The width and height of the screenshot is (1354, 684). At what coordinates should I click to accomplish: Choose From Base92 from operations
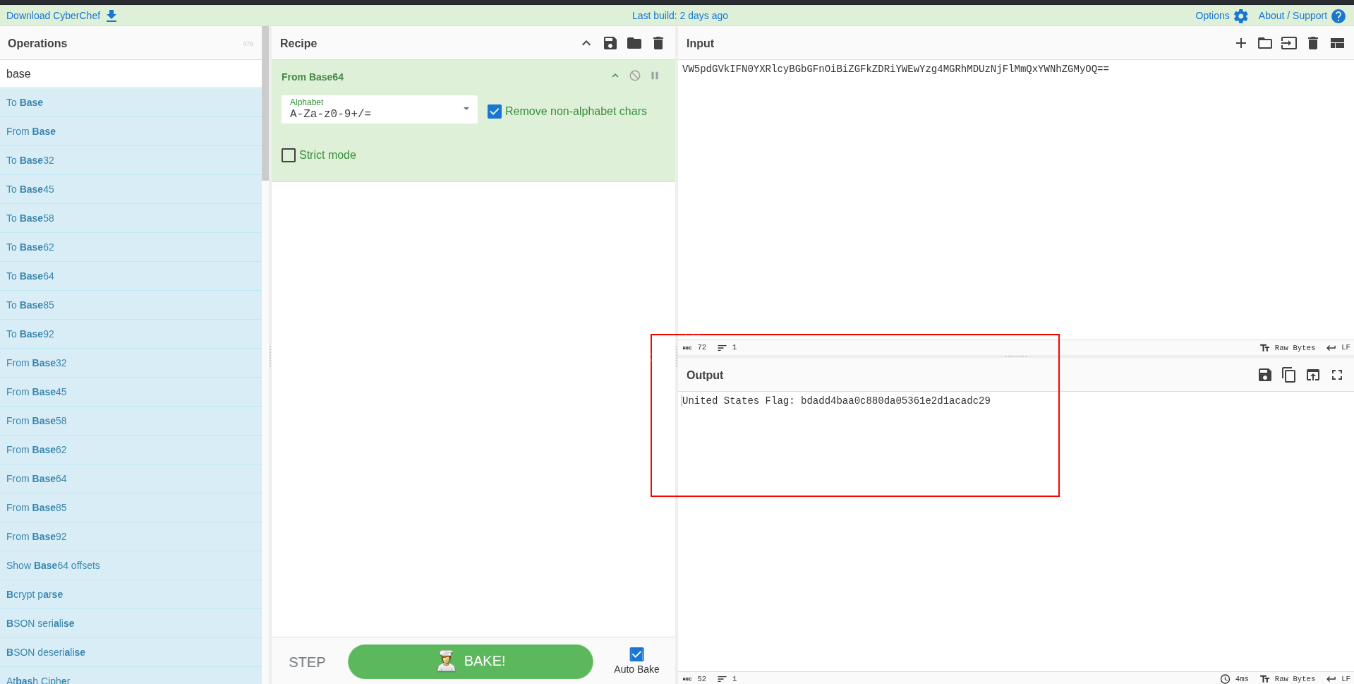pyautogui.click(x=131, y=536)
